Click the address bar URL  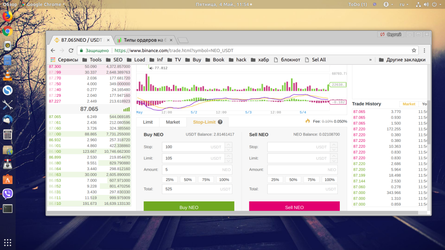coord(174,50)
